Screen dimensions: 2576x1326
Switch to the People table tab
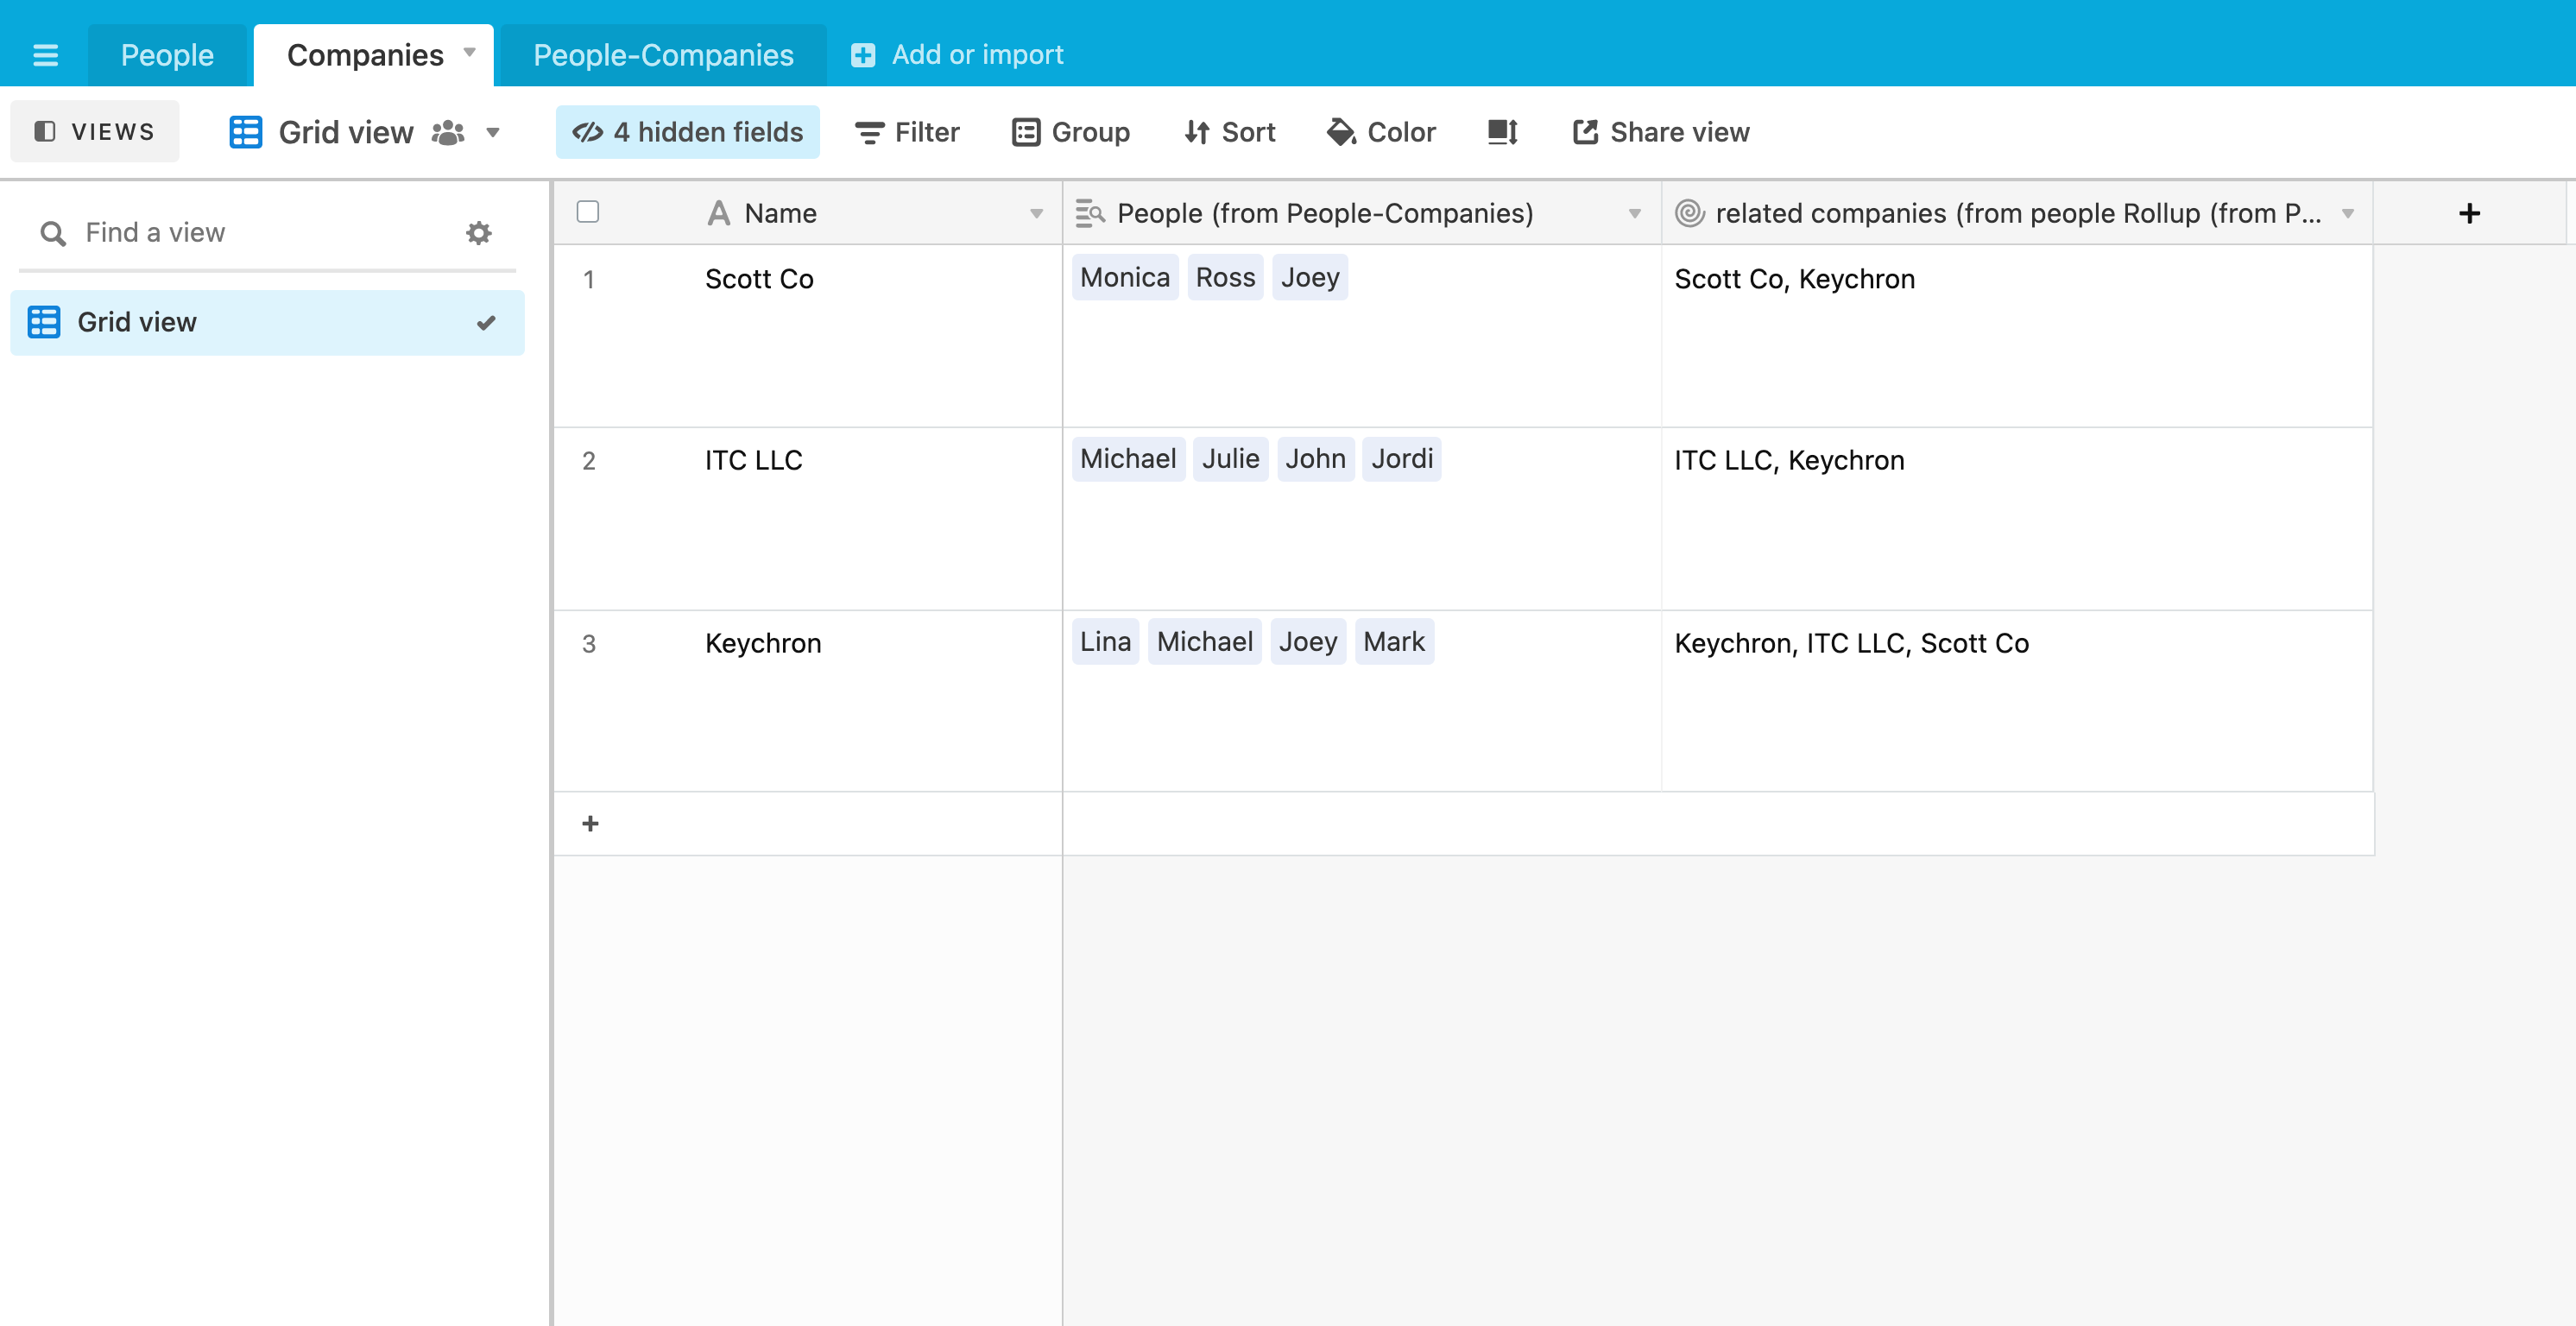coord(167,55)
